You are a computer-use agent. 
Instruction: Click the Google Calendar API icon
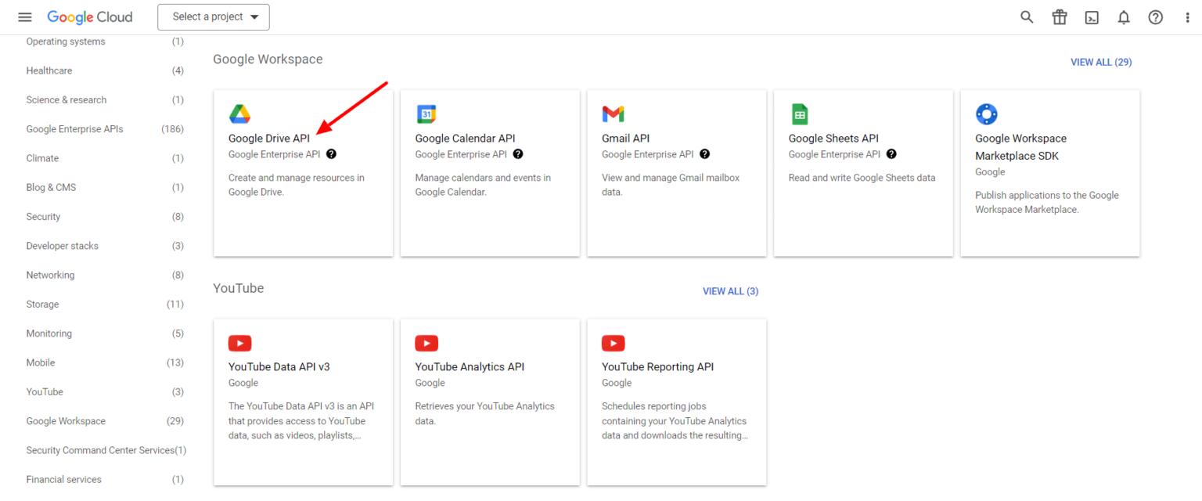426,114
